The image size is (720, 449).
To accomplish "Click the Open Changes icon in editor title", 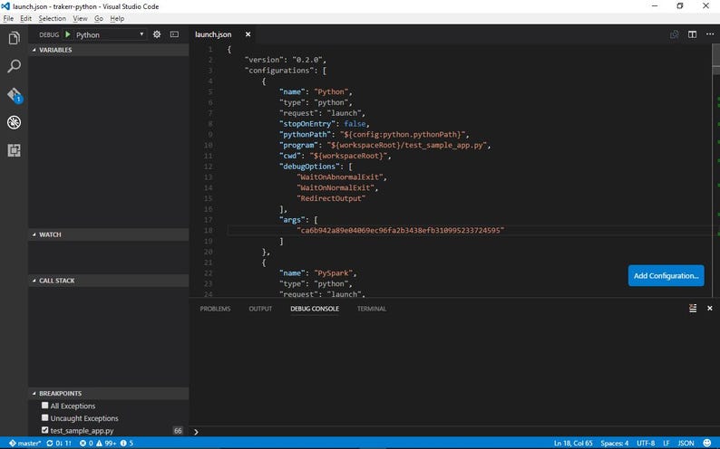I will 675,34.
